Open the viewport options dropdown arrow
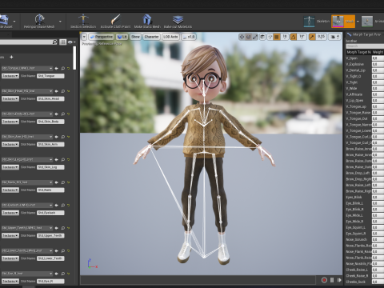Image resolution: width=384 pixels, height=288 pixels. click(x=84, y=37)
